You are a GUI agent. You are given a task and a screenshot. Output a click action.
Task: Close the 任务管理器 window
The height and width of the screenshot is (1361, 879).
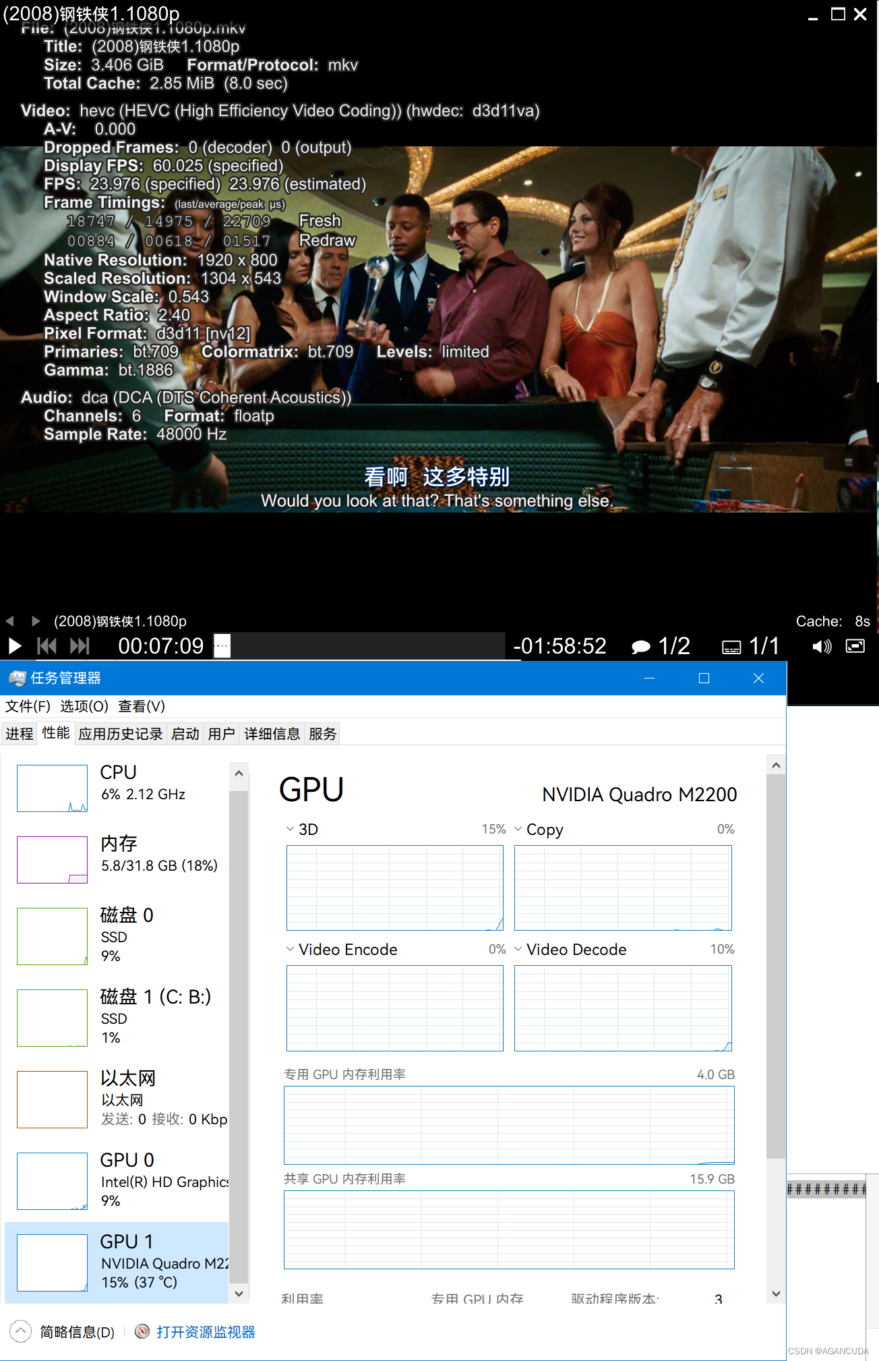758,678
